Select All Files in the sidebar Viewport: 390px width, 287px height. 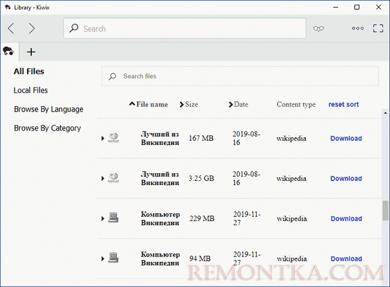pyautogui.click(x=29, y=71)
